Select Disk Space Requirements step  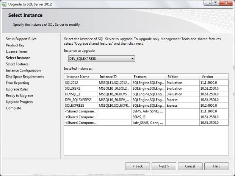pos(25,76)
